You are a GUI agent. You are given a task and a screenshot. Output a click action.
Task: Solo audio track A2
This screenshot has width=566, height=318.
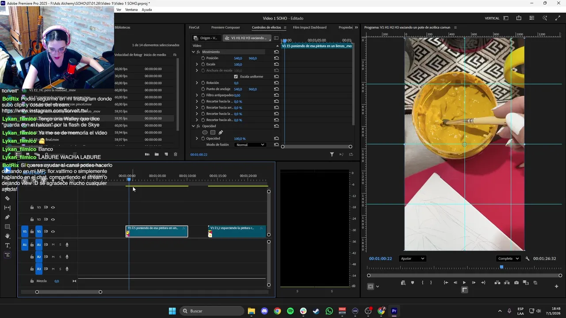pos(60,257)
